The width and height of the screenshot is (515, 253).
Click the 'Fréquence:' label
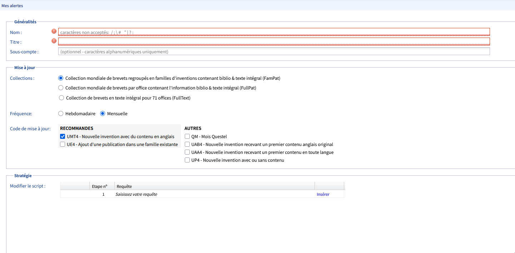tap(21, 113)
